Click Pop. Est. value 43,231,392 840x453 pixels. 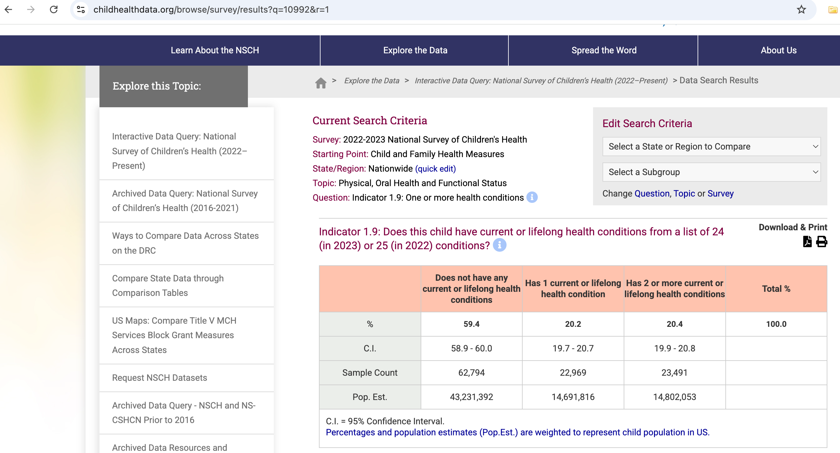click(471, 397)
